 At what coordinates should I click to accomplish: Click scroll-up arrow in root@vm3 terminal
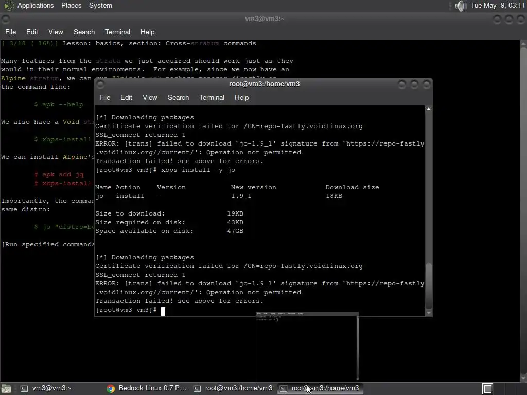coord(429,109)
